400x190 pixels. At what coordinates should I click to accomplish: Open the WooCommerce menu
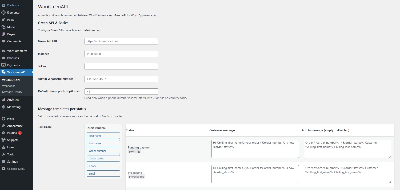[x=17, y=51]
